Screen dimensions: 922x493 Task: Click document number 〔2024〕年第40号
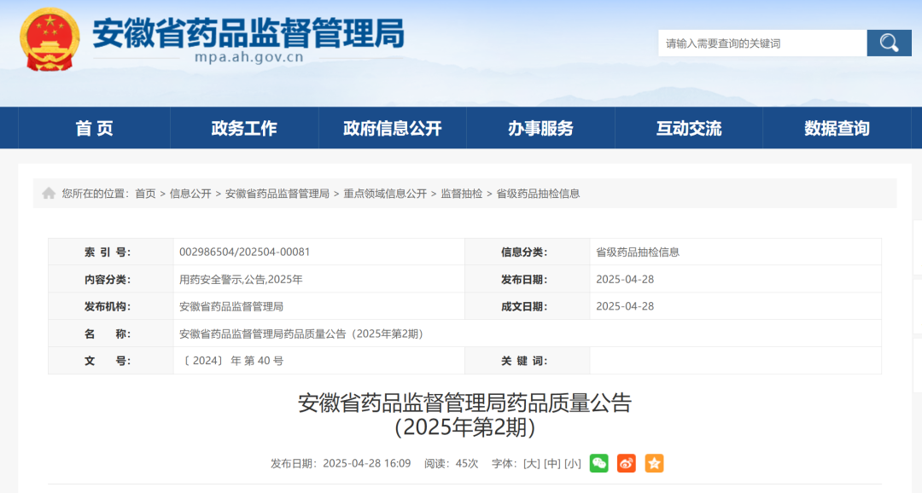click(233, 361)
